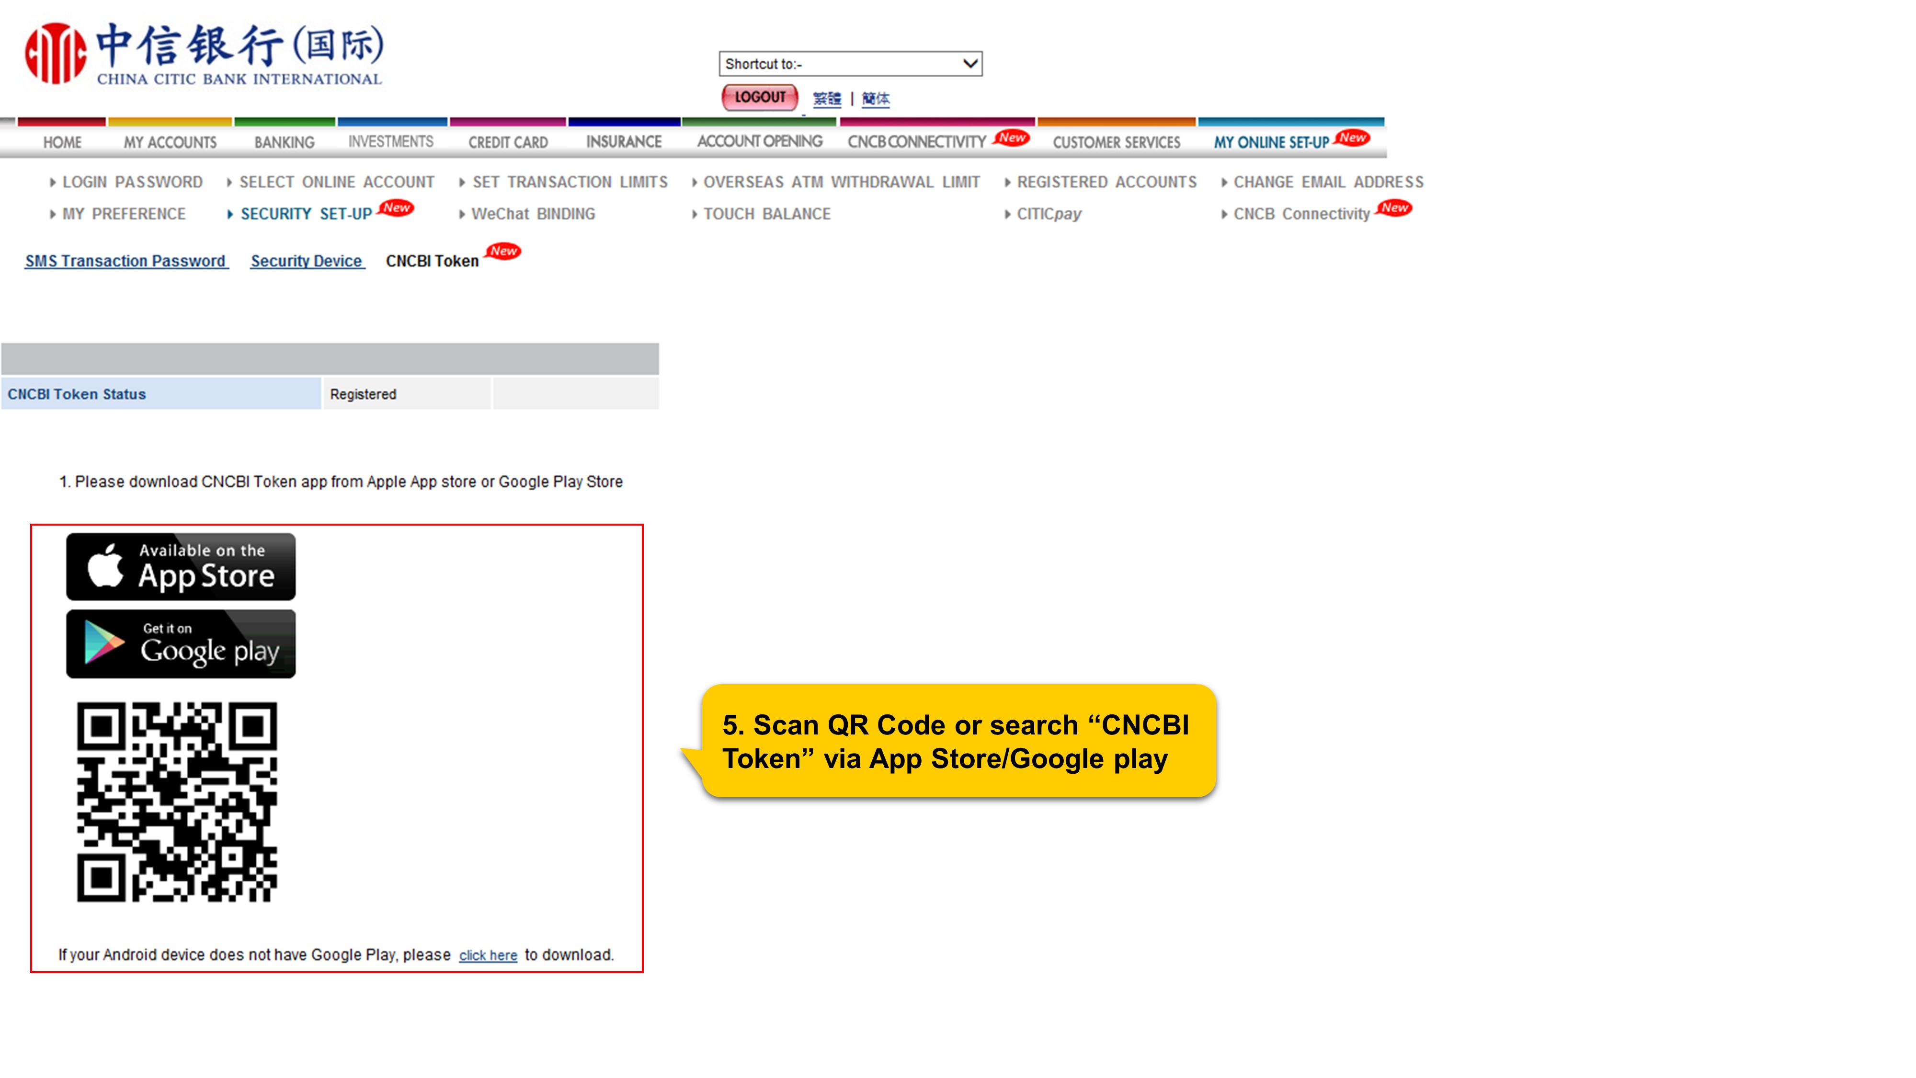
Task: Click the Available on the App Store badge
Action: [x=181, y=567]
